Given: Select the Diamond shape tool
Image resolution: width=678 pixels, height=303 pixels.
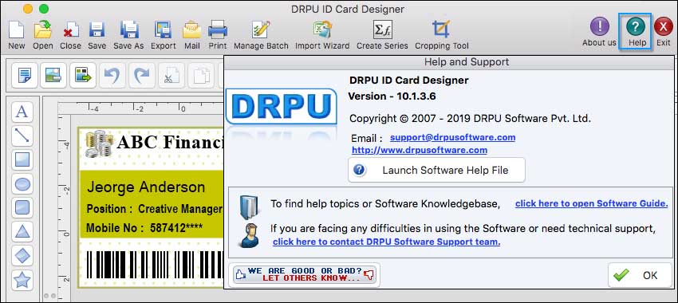Looking at the screenshot, I should tap(22, 256).
